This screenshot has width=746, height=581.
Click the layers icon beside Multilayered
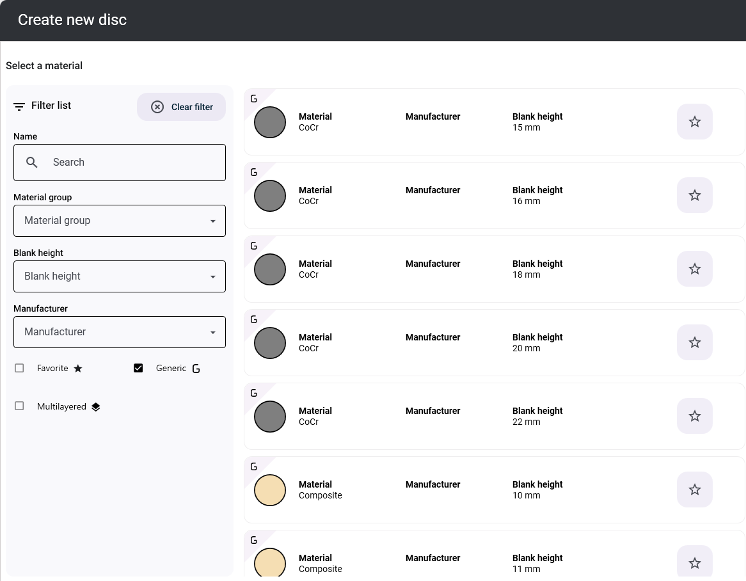(x=95, y=407)
